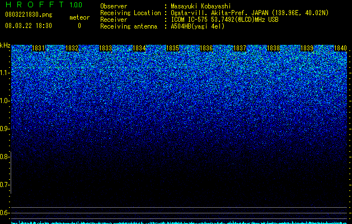Click the 1832 time marker label
This screenshot has width=352, height=224.
coord(72,48)
